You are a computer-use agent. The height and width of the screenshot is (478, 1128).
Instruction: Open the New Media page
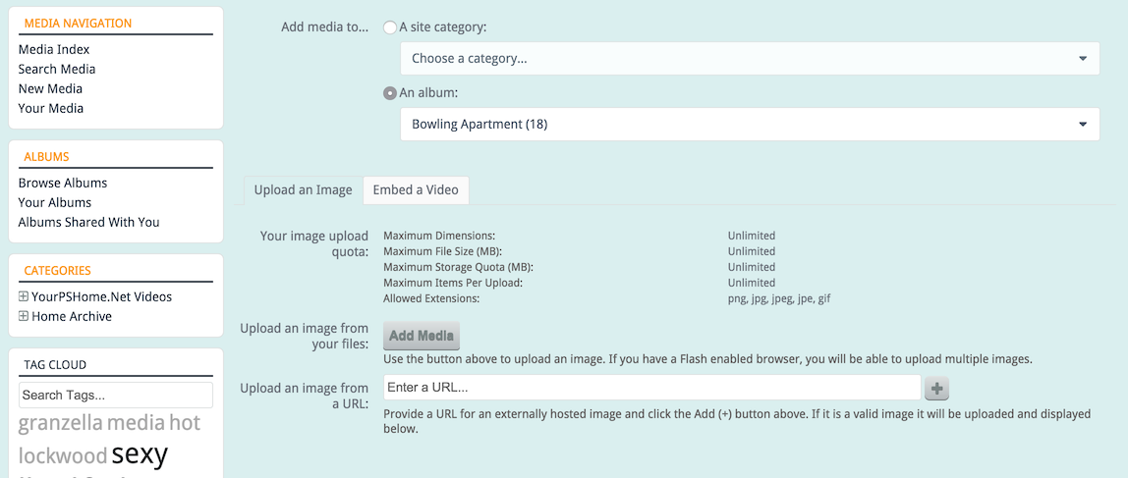50,88
